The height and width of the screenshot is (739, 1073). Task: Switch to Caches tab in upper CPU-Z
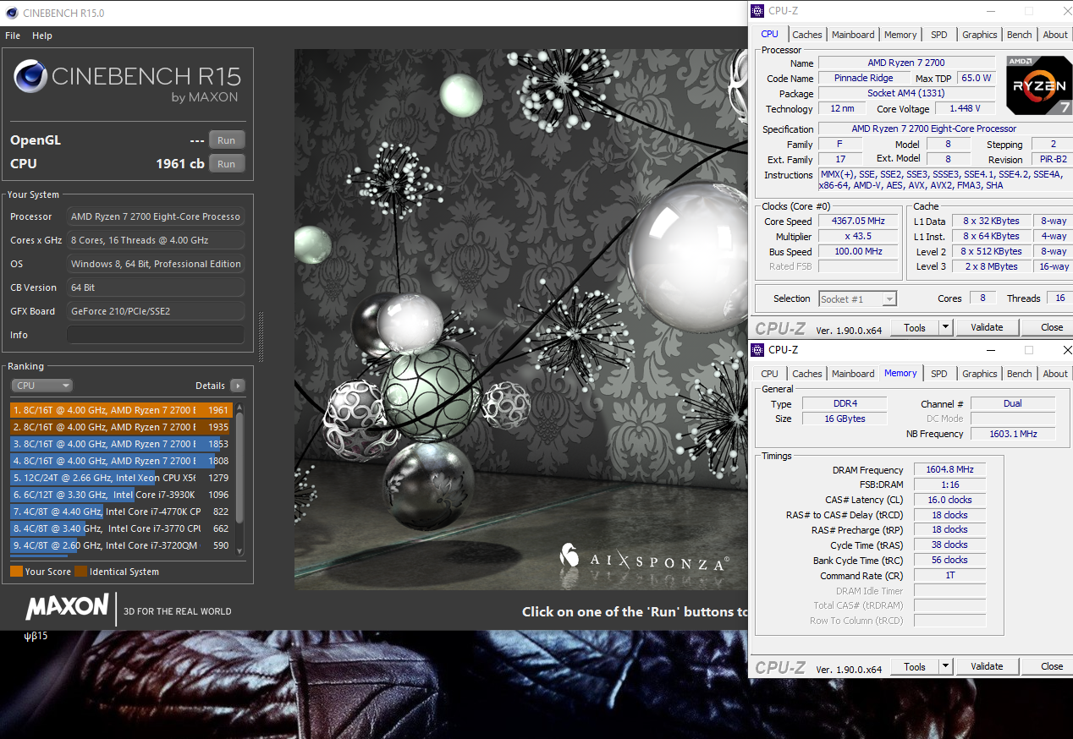coord(806,35)
